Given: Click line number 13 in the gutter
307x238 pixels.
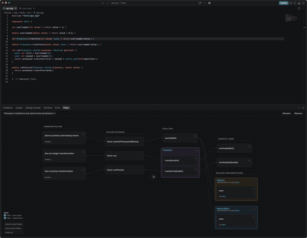Looking at the screenshot, I should tap(7, 50).
